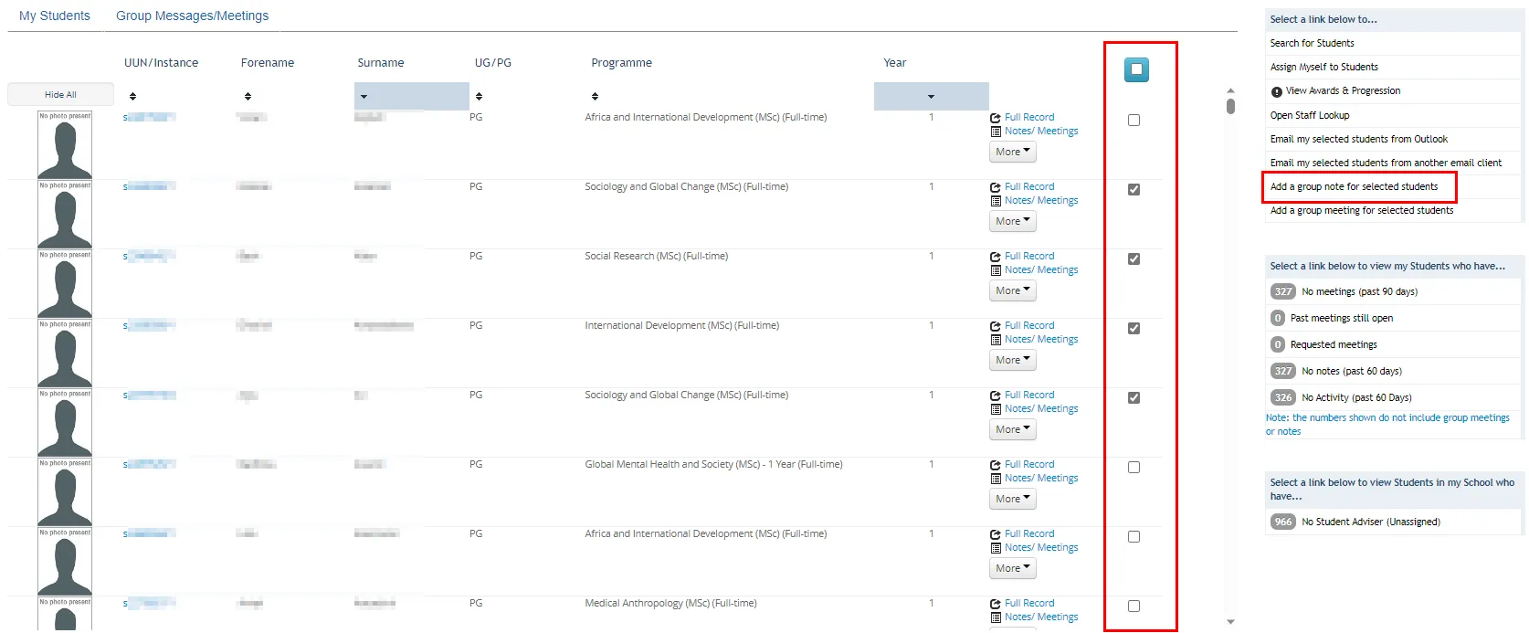Click Notes/Meetings icon in second Sociology row

[996, 409]
